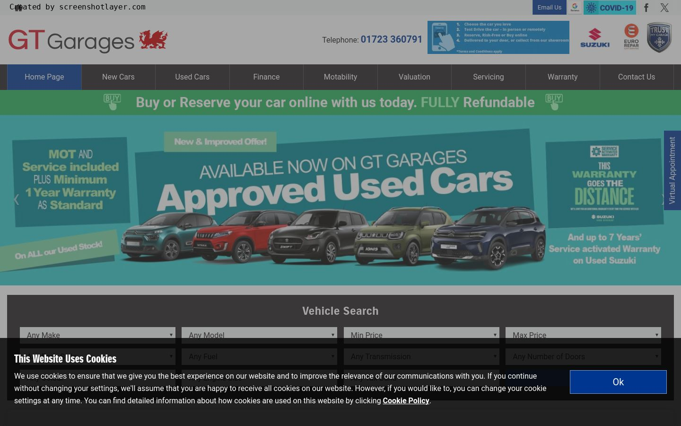The width and height of the screenshot is (681, 426).
Task: Click the Suzuki brand logo
Action: pyautogui.click(x=595, y=38)
